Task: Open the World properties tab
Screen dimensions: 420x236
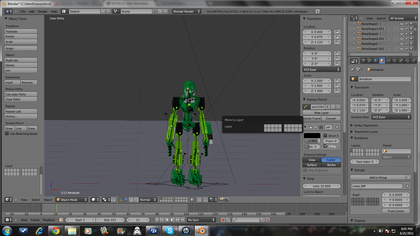Action: coord(376,61)
